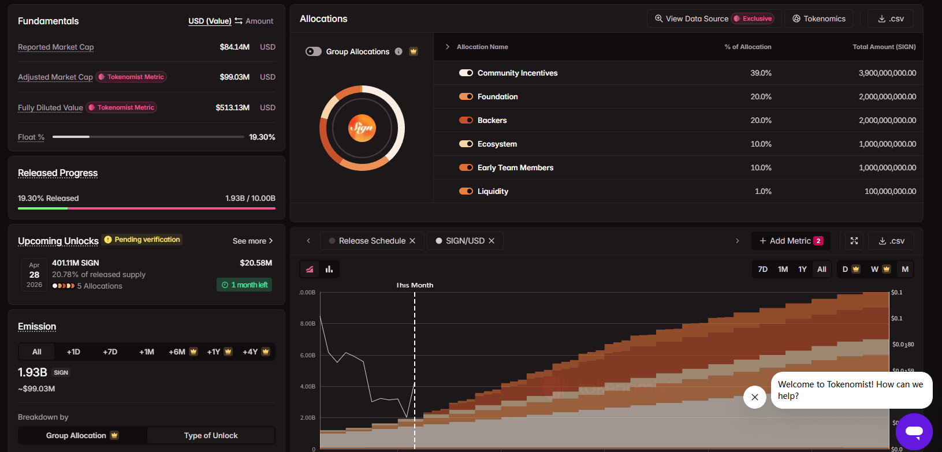Screen dimensions: 942x452
Task: Open the chat widget bubble
Action: (x=914, y=431)
